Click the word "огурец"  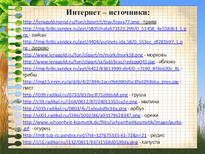point(42,129)
